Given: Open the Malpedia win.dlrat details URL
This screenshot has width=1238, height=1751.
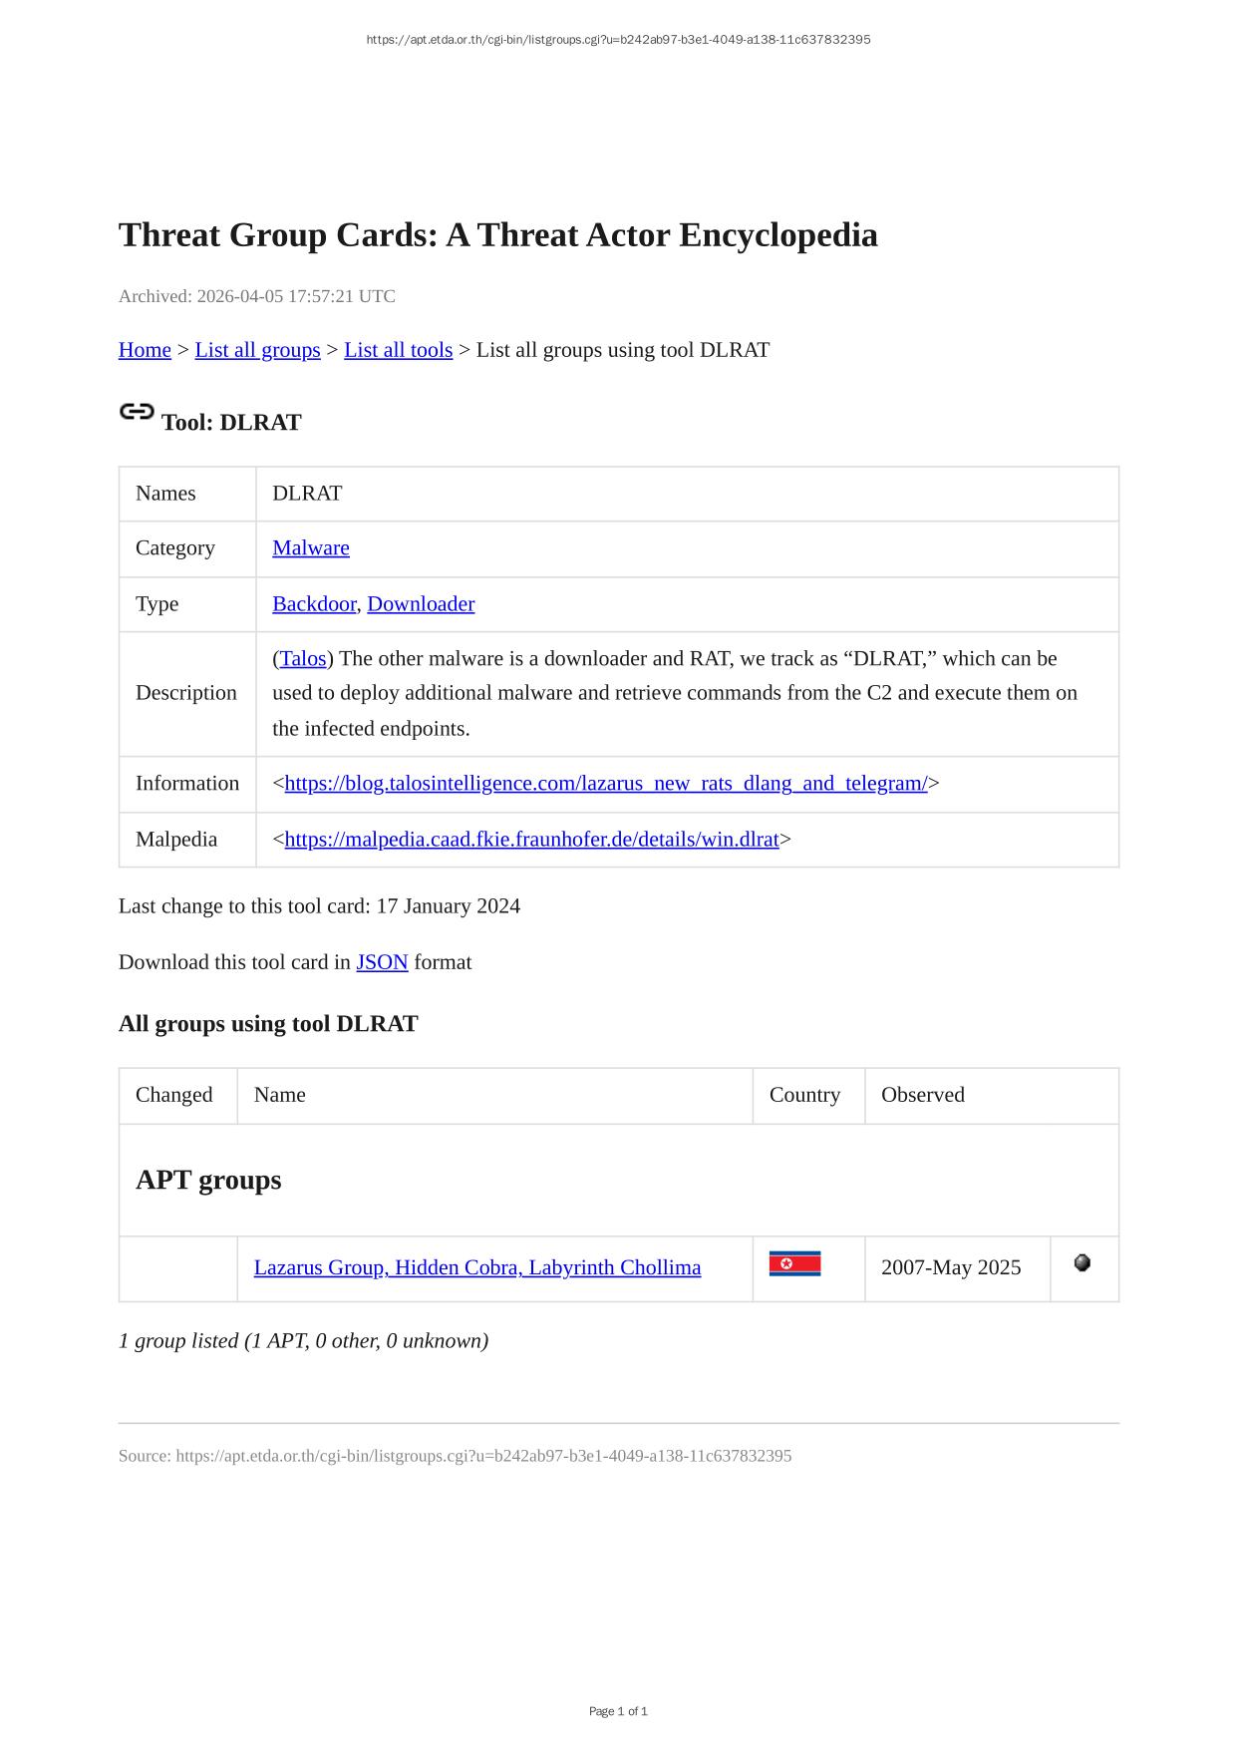Looking at the screenshot, I should pos(531,840).
